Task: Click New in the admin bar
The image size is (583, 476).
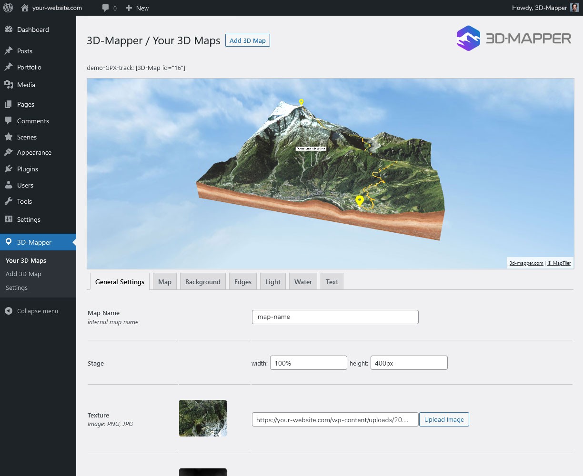Action: 142,8
